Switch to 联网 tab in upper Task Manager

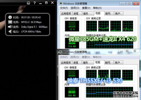(109, 14)
